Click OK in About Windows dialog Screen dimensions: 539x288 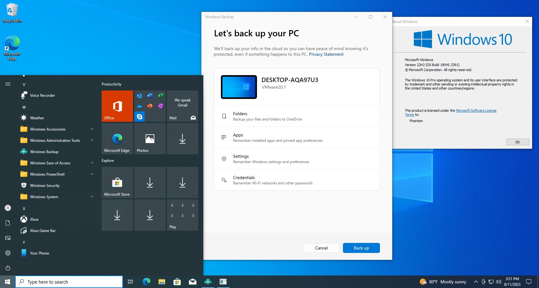(517, 142)
